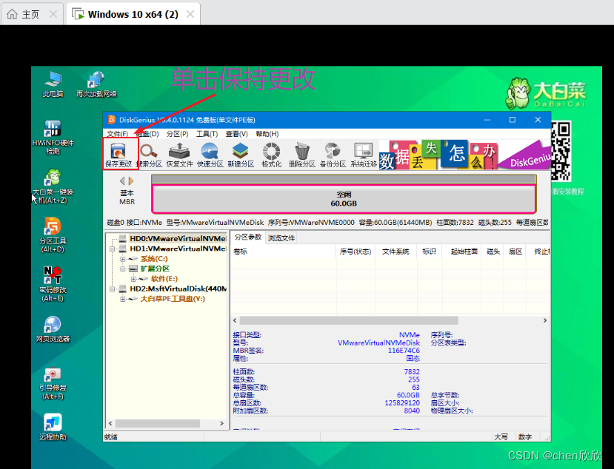Click the Delete Partition (删除分区) icon
The width and height of the screenshot is (614, 469).
tap(302, 155)
